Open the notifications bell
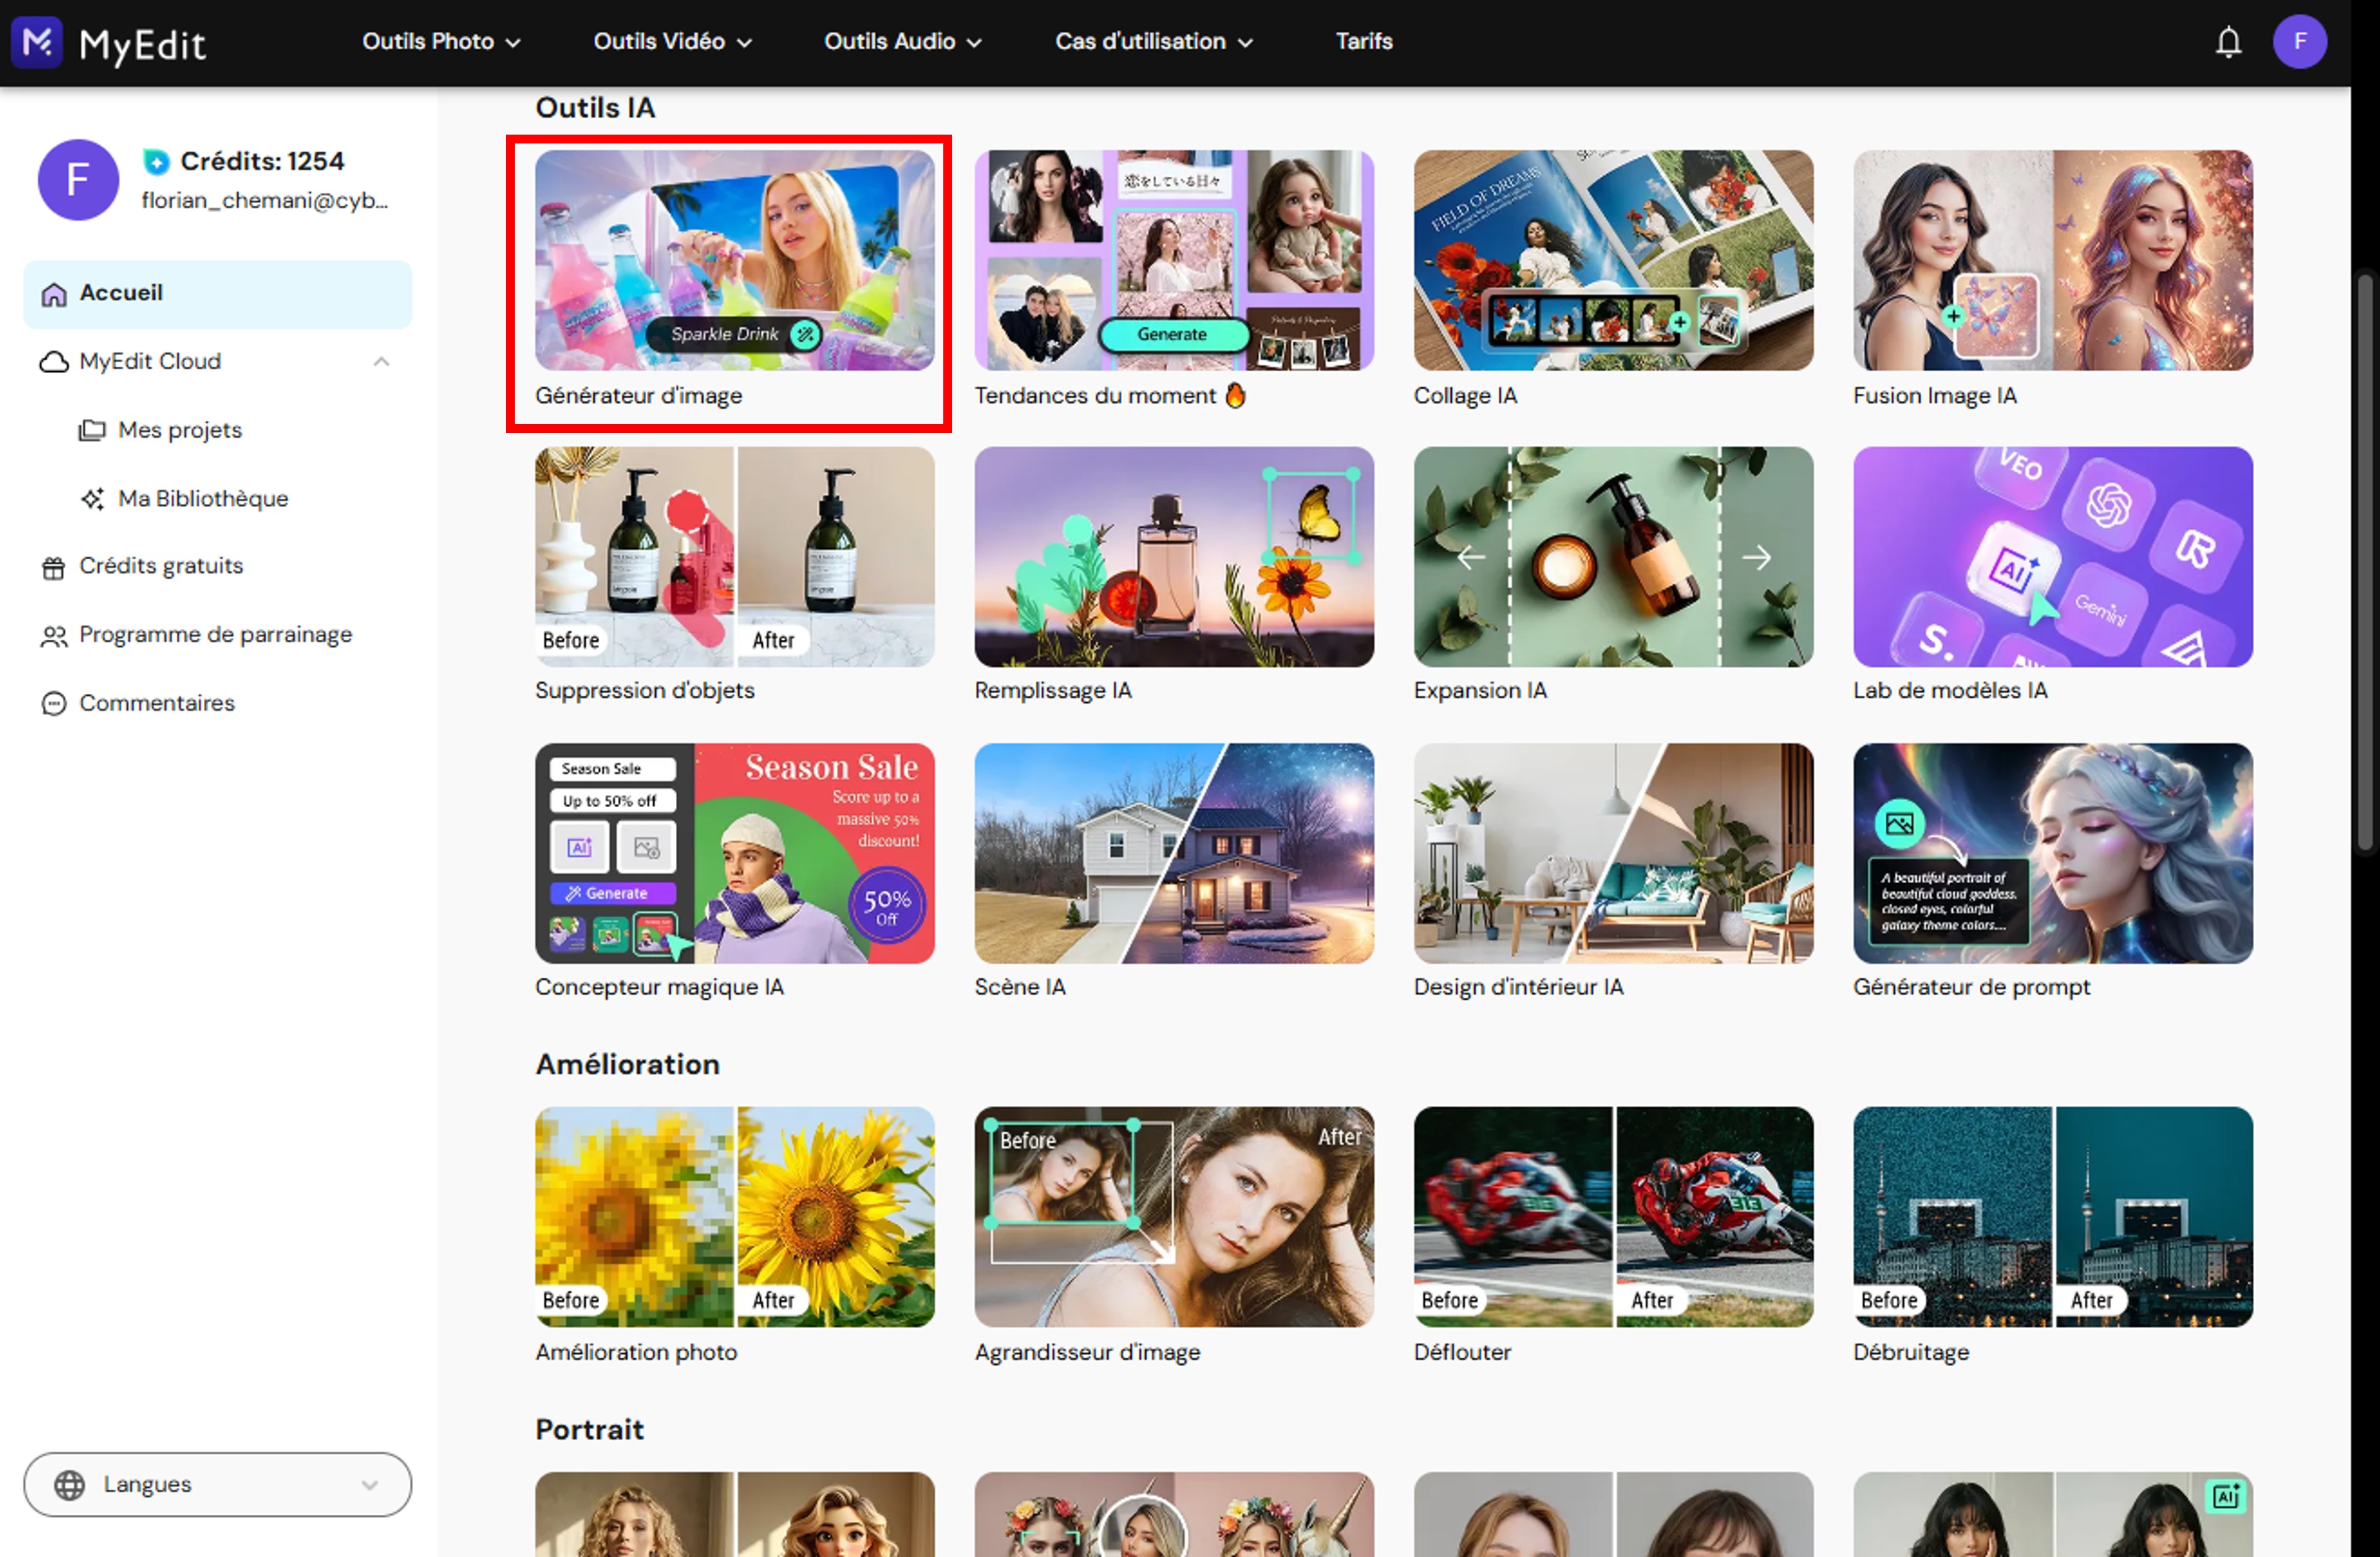Screen dimensions: 2380x1557 2228,42
